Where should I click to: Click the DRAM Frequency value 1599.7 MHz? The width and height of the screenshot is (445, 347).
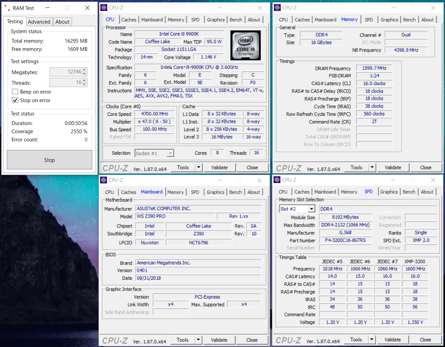point(374,68)
